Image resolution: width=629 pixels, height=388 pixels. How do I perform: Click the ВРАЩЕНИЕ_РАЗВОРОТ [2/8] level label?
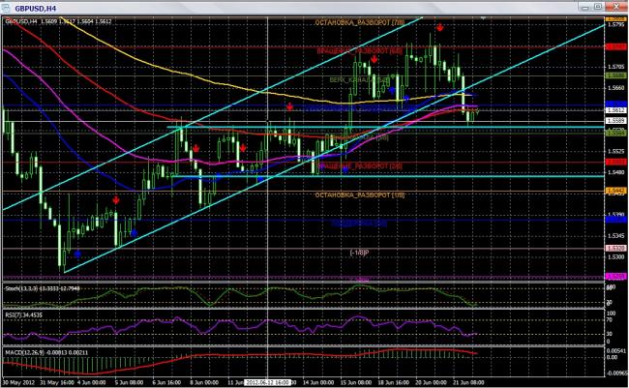360,165
